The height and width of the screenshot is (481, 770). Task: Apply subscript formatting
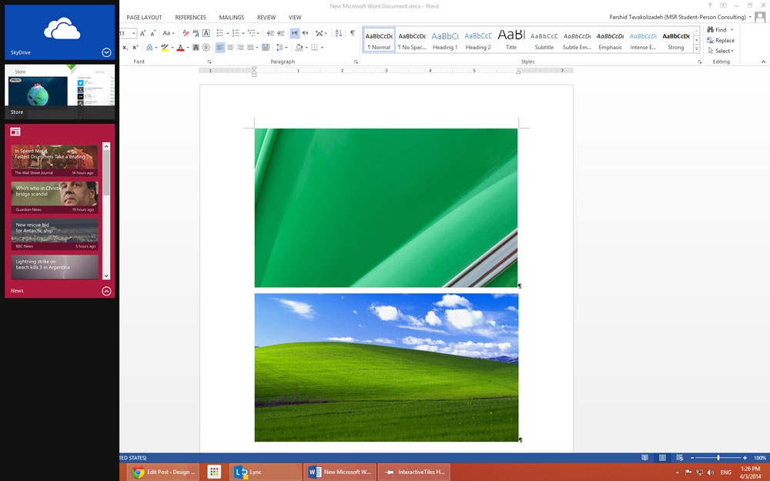pos(126,48)
